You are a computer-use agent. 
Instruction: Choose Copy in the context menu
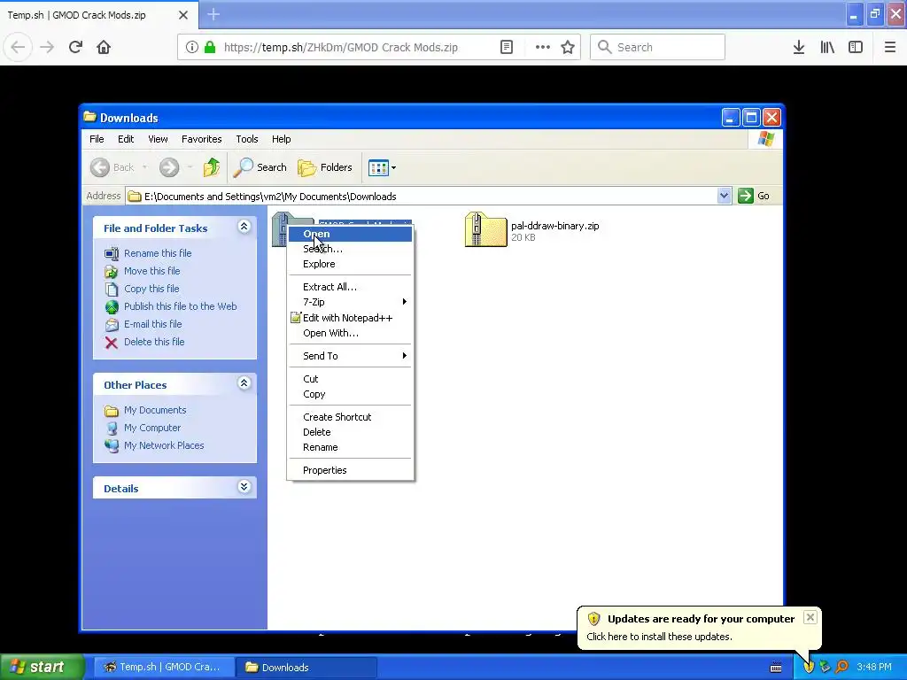[350, 394]
